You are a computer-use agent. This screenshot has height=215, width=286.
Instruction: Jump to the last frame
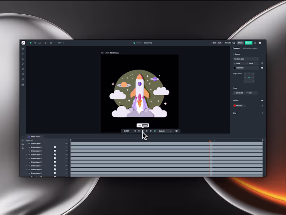coord(151,131)
